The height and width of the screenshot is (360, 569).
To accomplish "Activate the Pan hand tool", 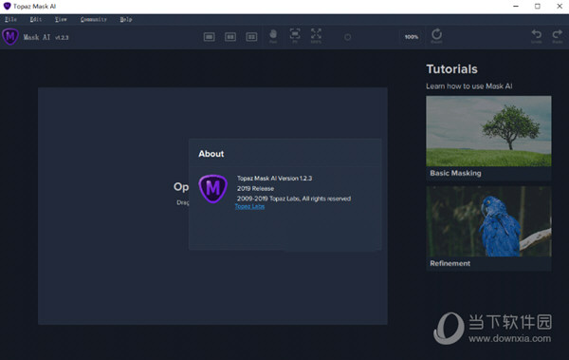I will 273,36.
